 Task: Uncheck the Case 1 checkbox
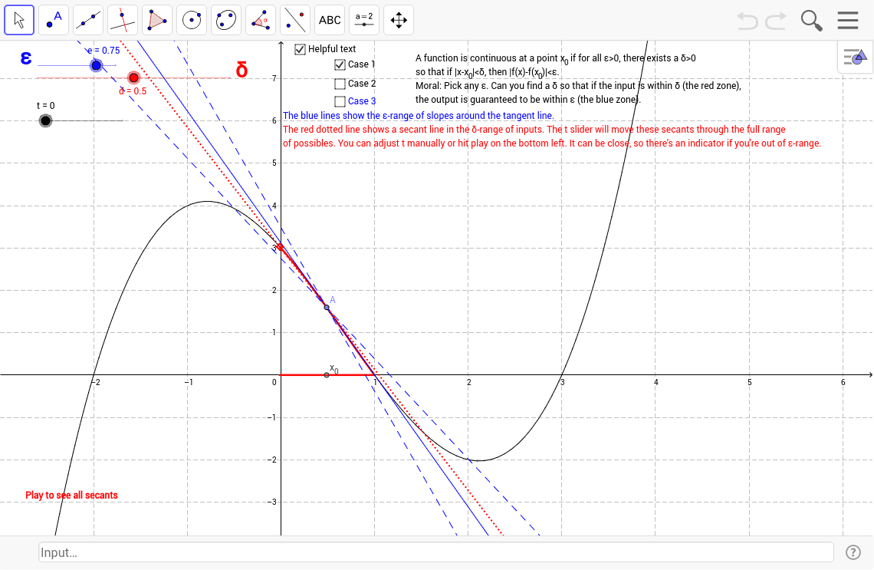[x=340, y=64]
